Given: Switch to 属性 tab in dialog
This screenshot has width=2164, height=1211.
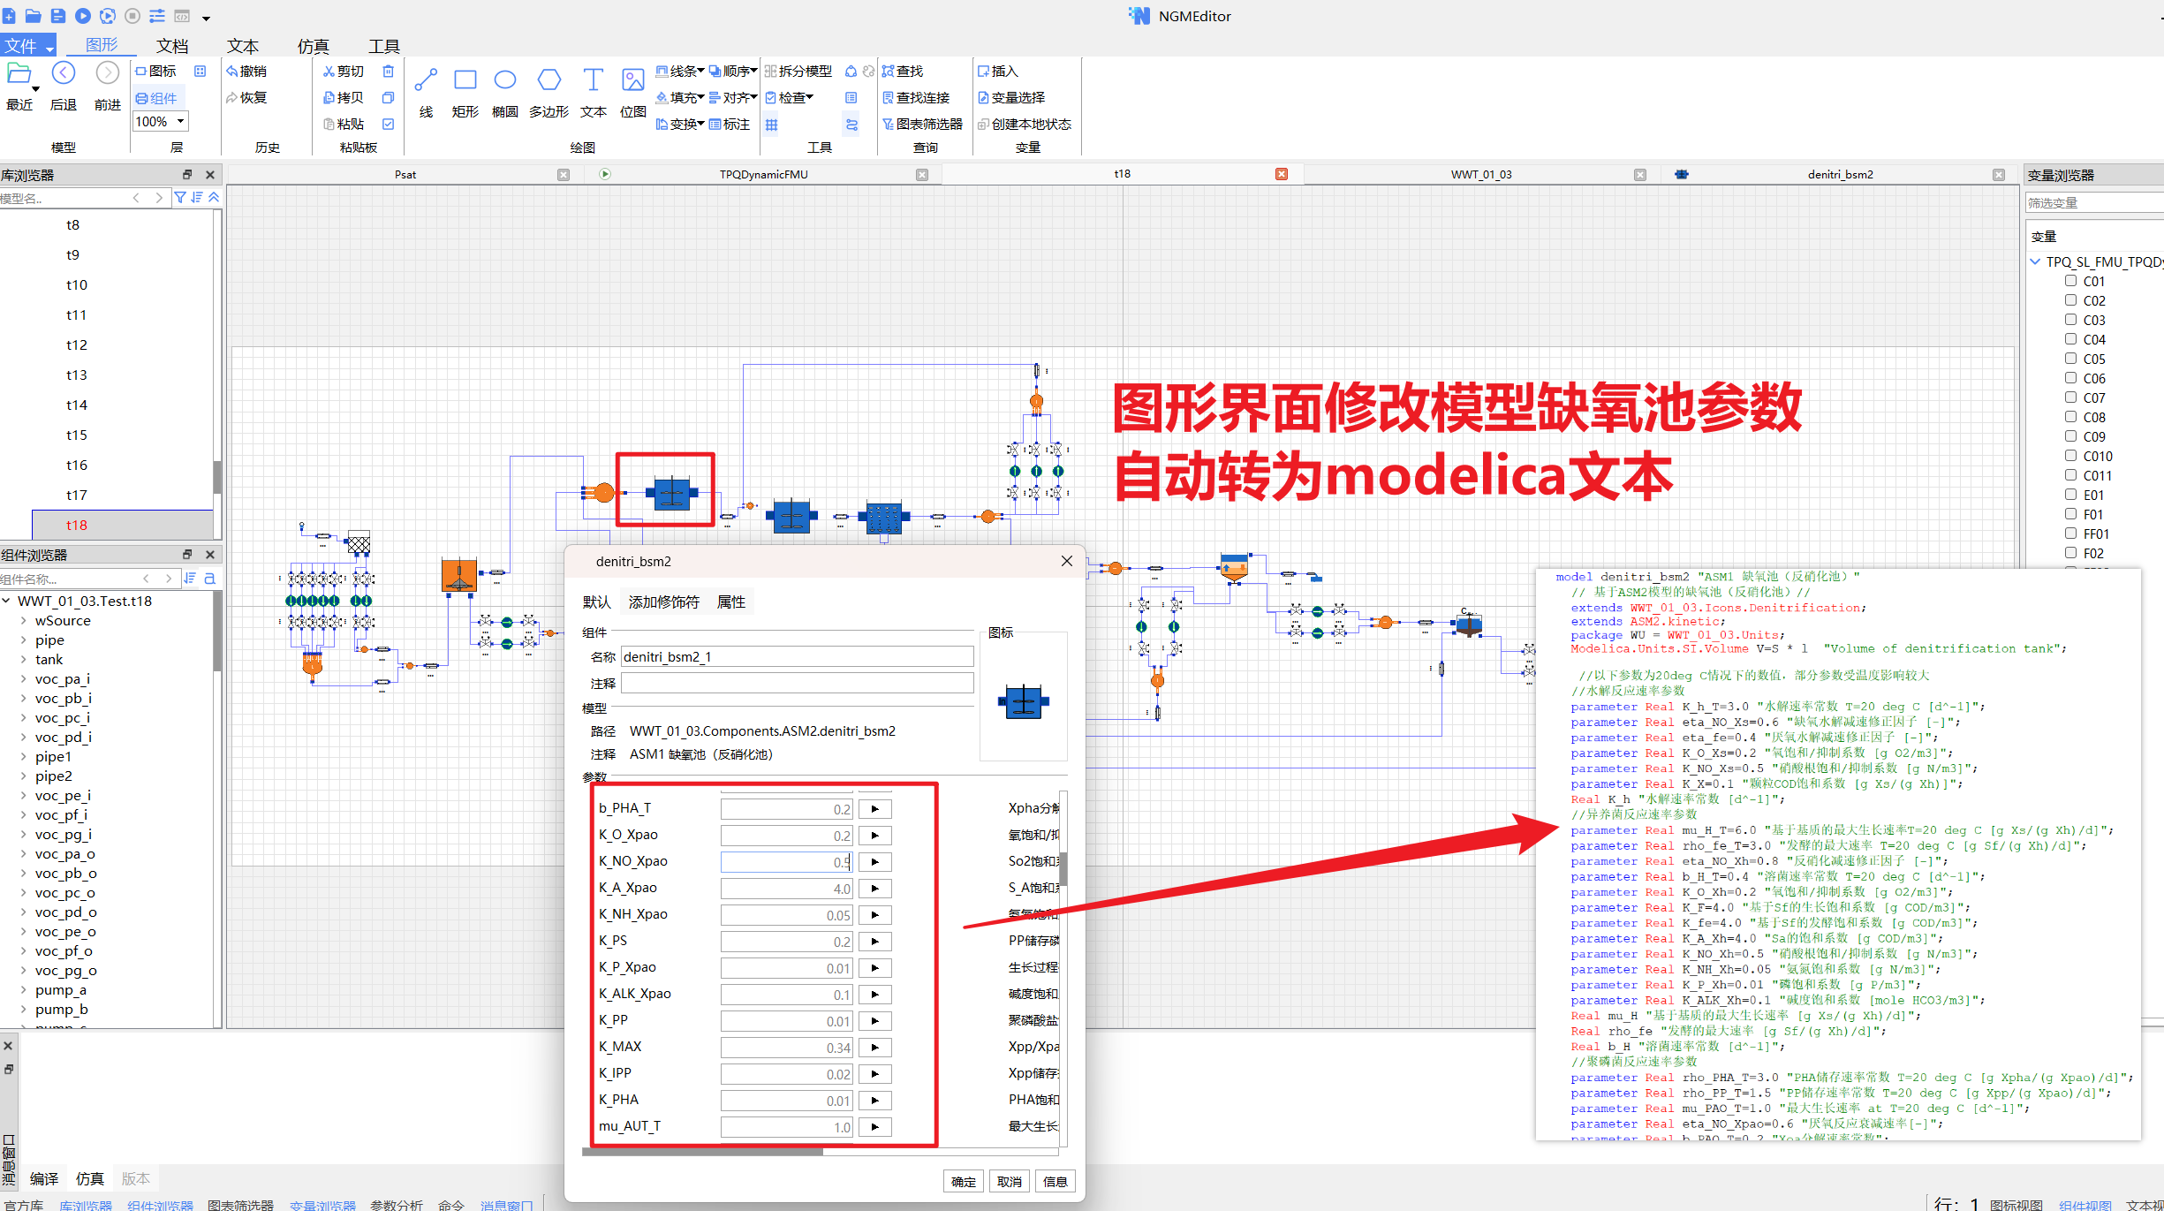Looking at the screenshot, I should pos(731,602).
